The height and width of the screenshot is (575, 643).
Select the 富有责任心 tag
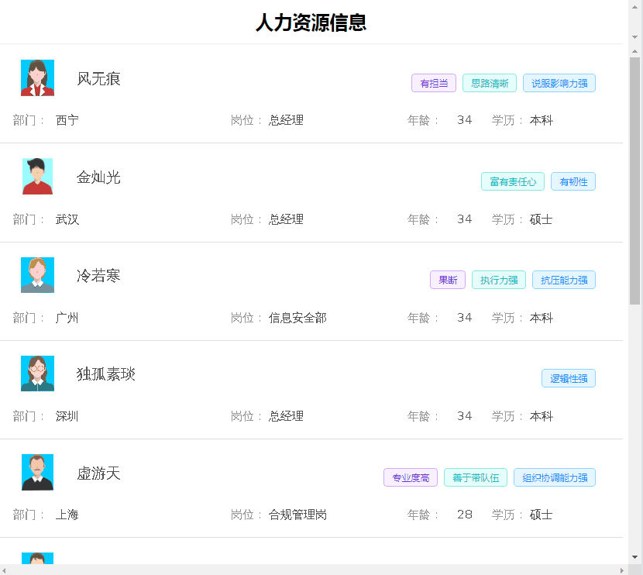pyautogui.click(x=513, y=181)
